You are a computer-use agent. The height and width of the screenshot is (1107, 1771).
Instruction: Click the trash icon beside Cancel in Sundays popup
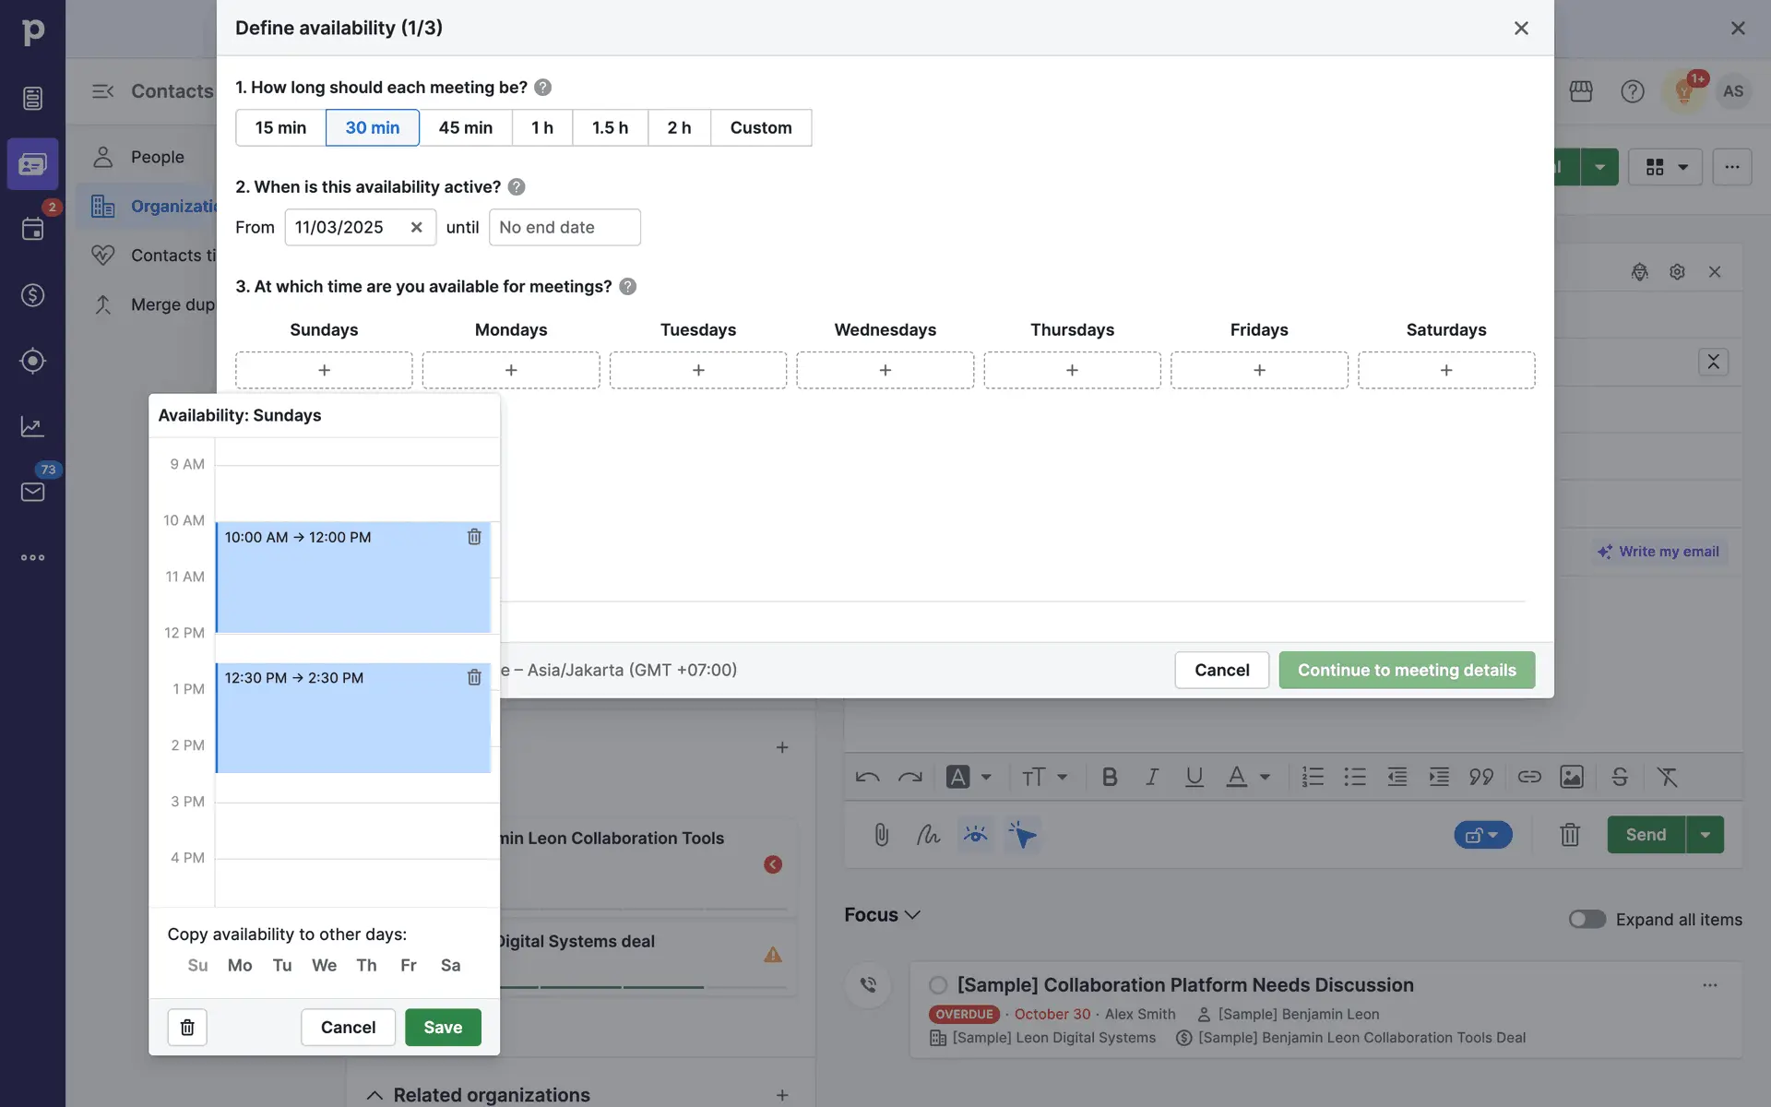click(x=187, y=1027)
